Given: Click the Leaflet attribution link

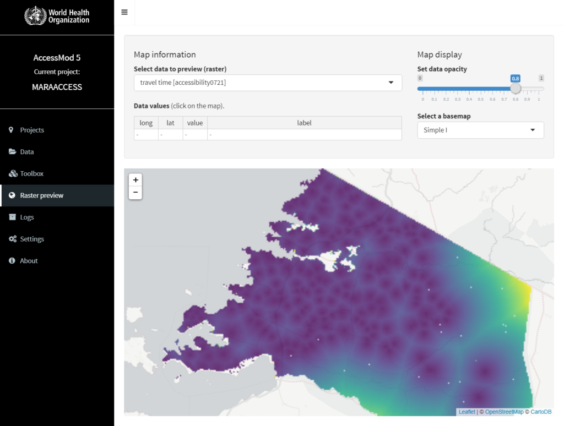Looking at the screenshot, I should pyautogui.click(x=467, y=412).
